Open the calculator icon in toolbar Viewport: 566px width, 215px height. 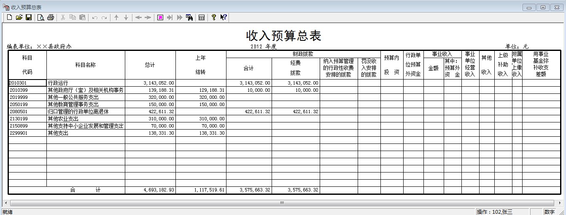(x=202, y=17)
